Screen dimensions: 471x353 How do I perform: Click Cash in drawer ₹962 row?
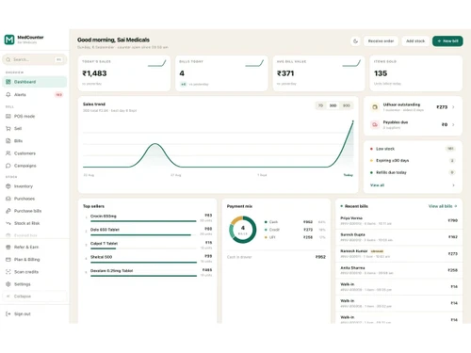coord(276,257)
